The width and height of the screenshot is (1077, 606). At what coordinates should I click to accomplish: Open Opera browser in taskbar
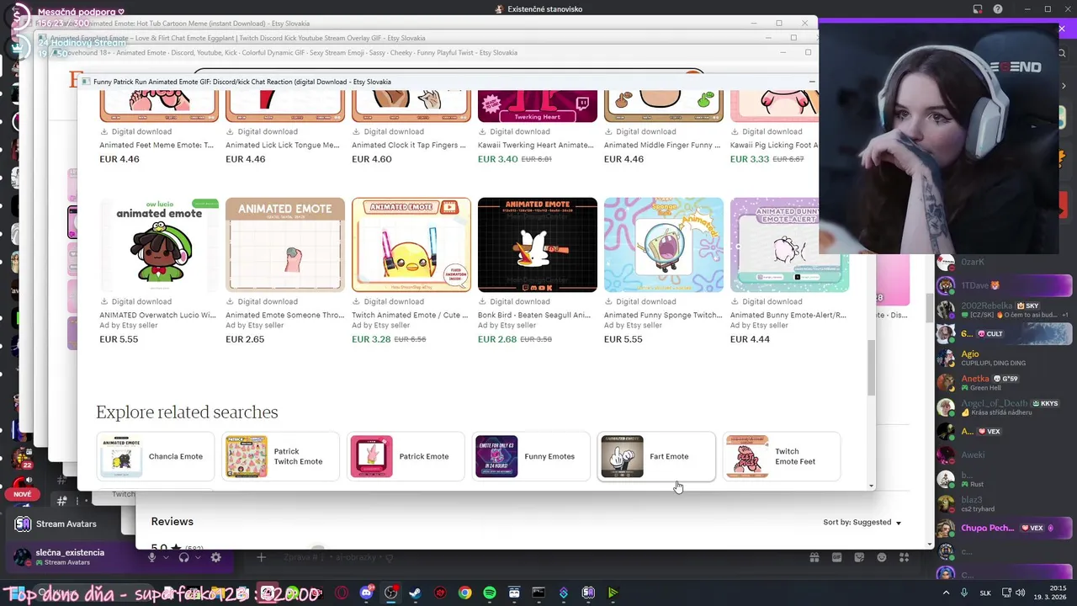tap(342, 593)
